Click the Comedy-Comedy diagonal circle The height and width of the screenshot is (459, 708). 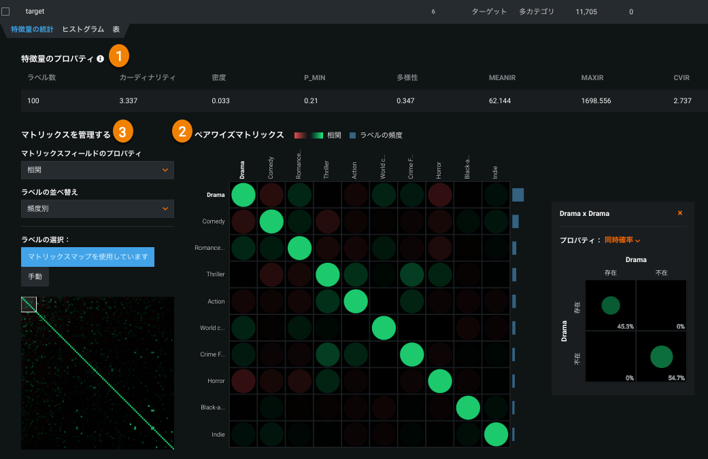272,221
